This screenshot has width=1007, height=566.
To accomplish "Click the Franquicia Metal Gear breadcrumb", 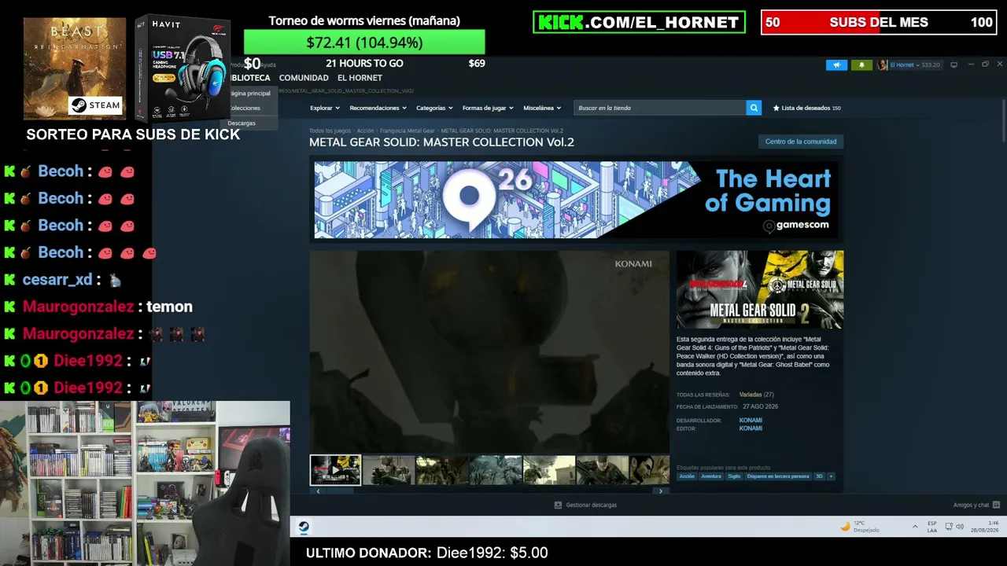I will click(407, 130).
